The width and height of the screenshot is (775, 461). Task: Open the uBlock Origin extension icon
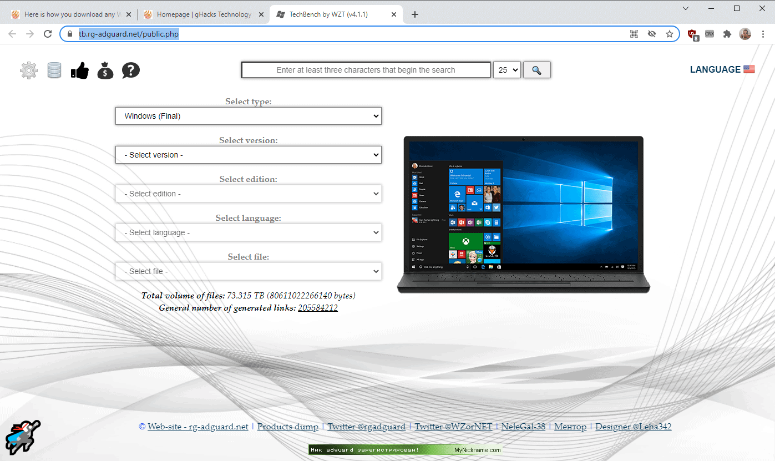(x=693, y=34)
